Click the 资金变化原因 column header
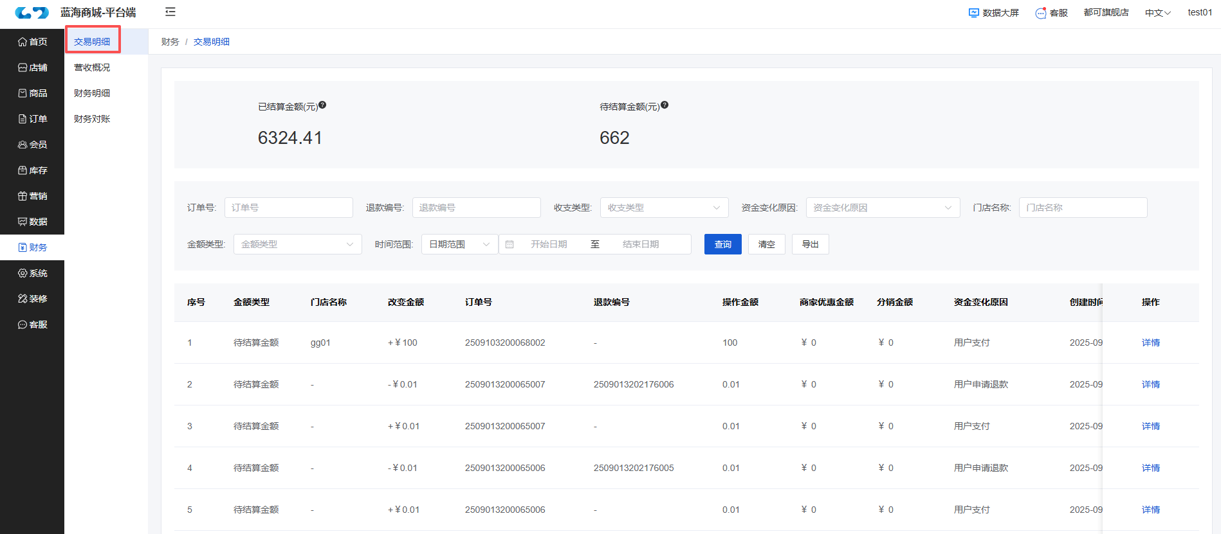The width and height of the screenshot is (1221, 534). click(x=980, y=302)
